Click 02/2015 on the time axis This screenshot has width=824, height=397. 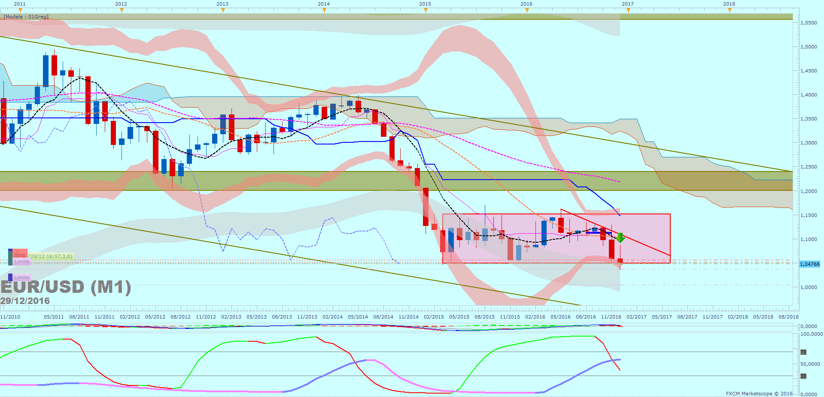[434, 317]
